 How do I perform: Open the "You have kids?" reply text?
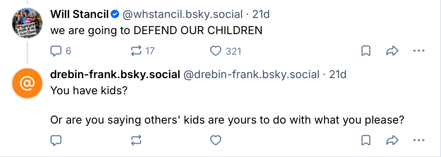coord(89,90)
